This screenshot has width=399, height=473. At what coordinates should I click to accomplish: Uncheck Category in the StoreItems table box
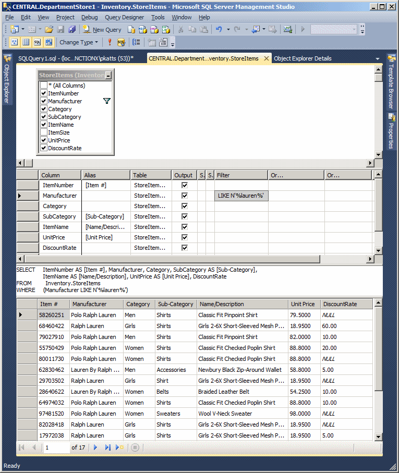click(44, 109)
